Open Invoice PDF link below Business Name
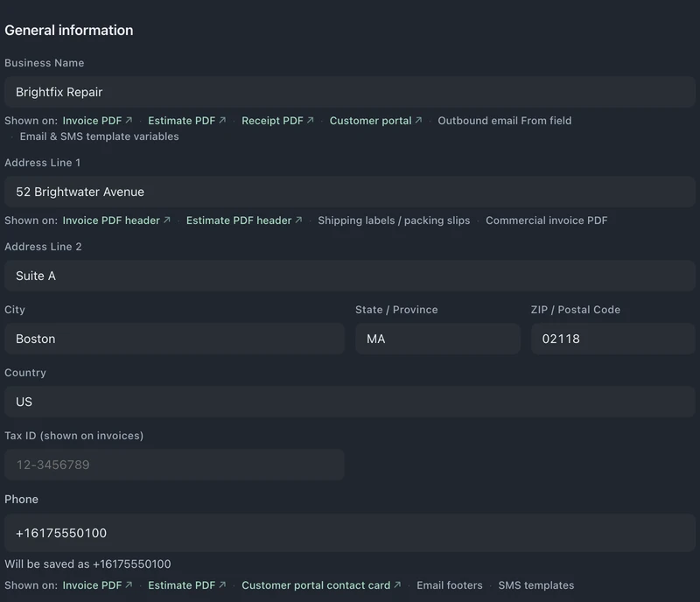700x602 pixels. point(97,121)
